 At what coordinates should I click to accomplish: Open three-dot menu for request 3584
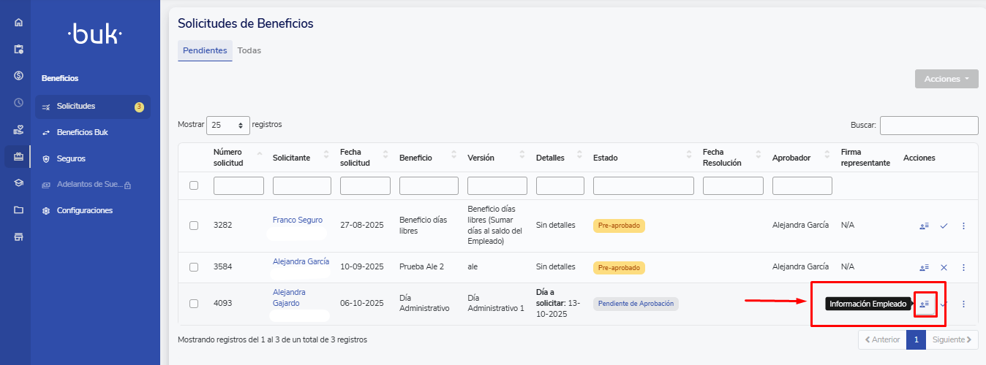(963, 267)
